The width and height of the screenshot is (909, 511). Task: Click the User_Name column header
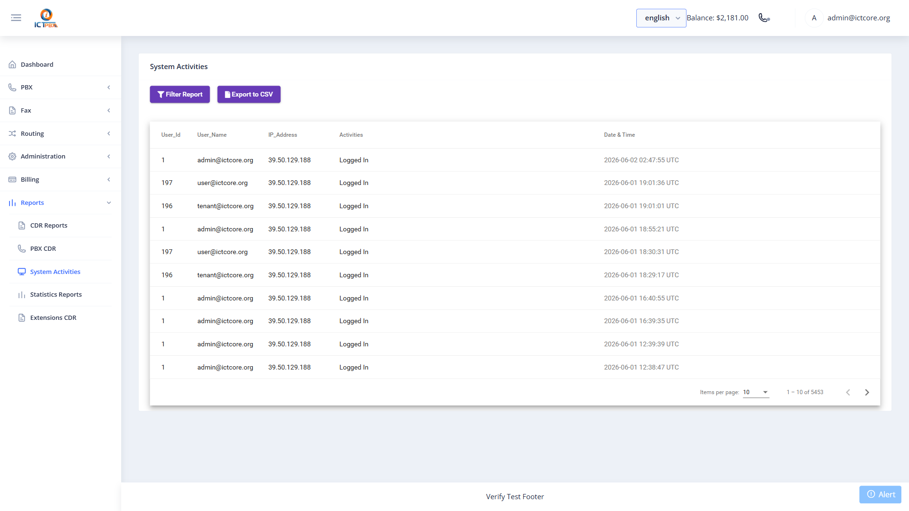(212, 135)
